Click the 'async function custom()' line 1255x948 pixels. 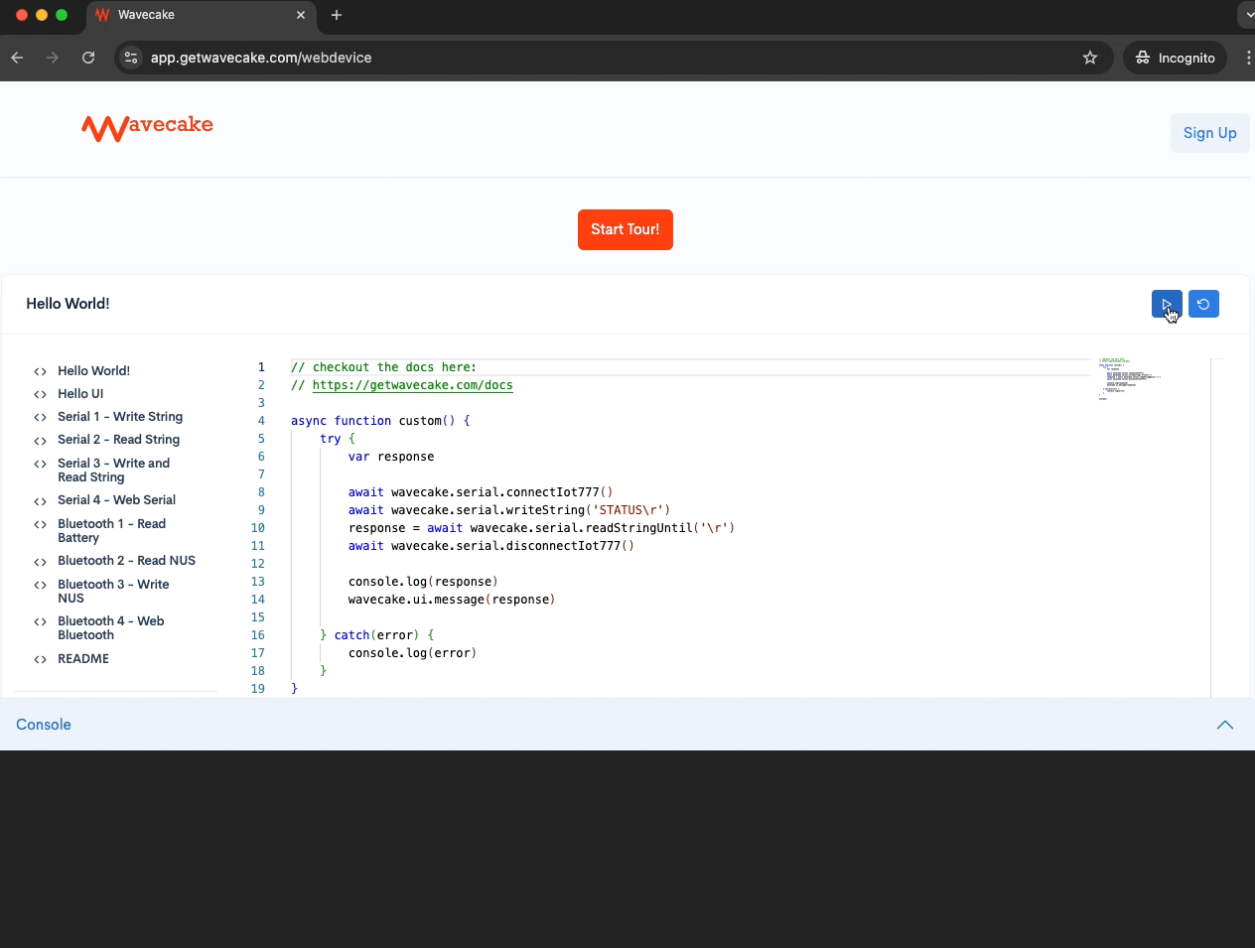[x=380, y=421]
